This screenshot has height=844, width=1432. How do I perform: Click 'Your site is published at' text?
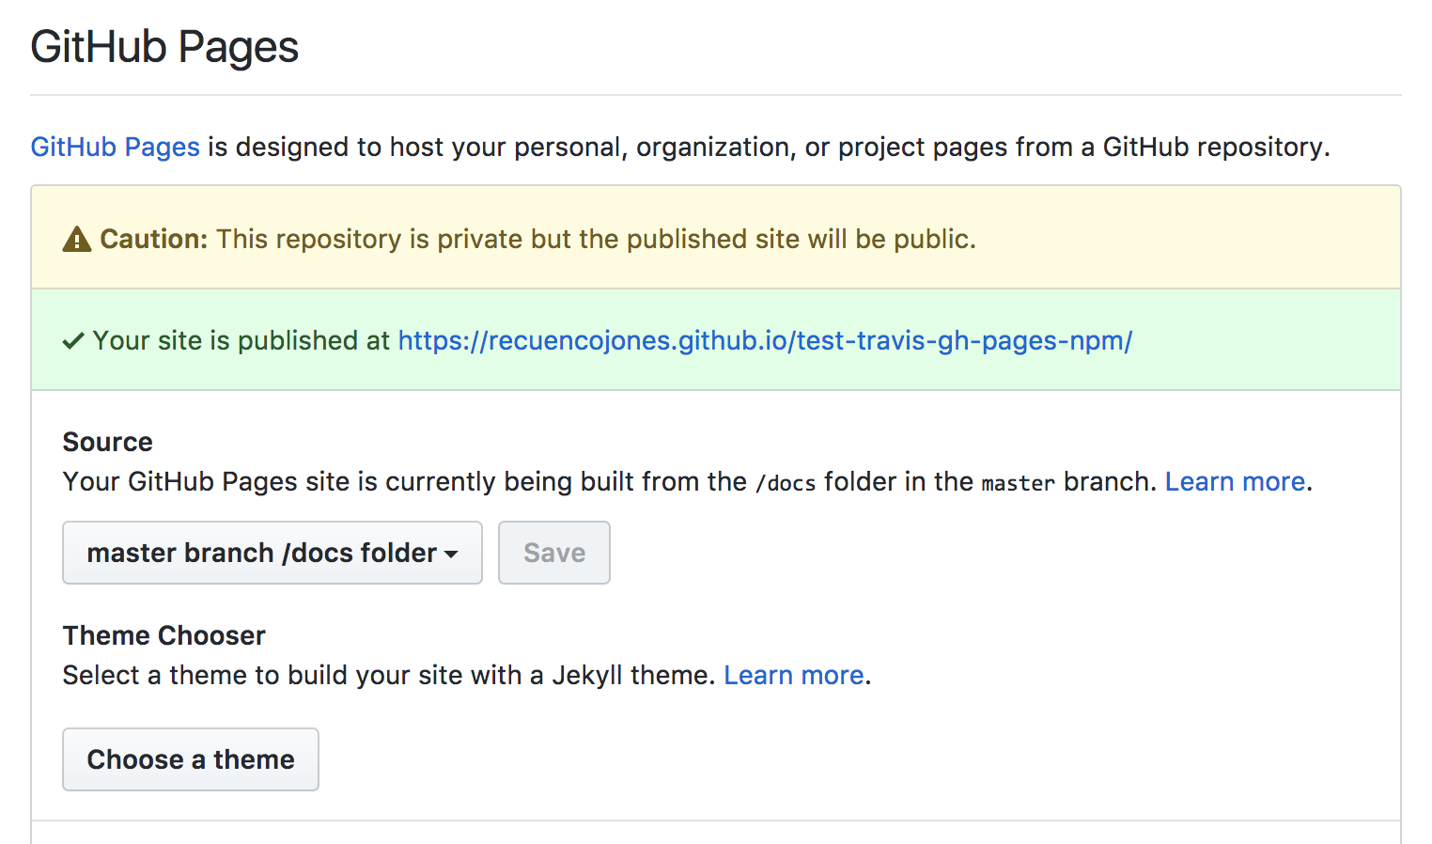241,340
